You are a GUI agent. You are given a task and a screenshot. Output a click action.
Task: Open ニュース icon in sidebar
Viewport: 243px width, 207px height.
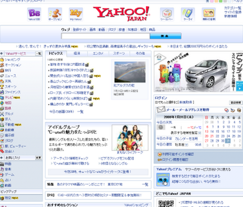pyautogui.click(x=2, y=76)
